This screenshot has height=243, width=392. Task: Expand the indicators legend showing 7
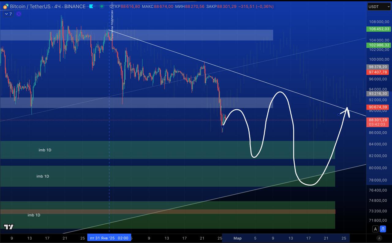8,14
